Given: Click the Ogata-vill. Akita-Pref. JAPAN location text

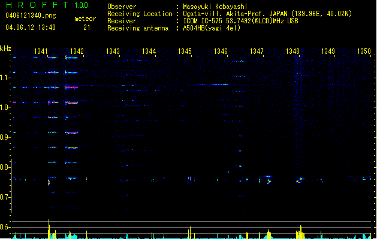Looking at the screenshot, I should 235,14.
